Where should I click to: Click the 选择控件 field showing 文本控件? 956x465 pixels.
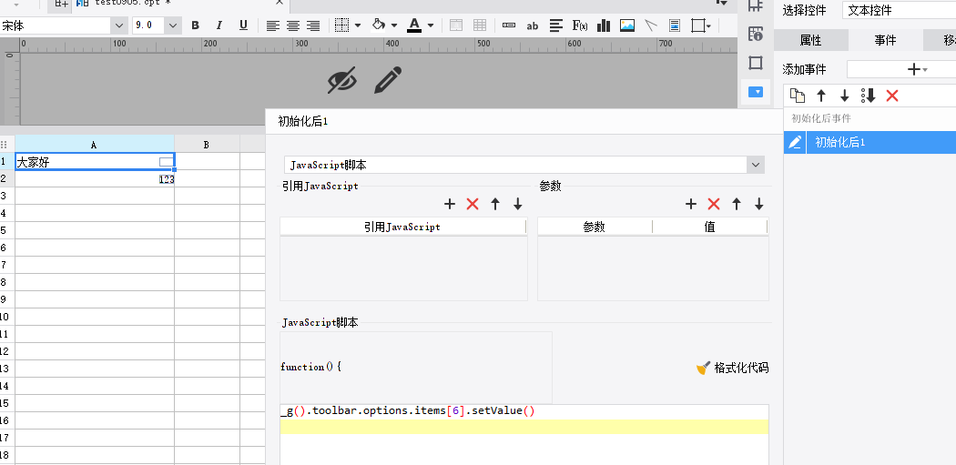coord(899,10)
